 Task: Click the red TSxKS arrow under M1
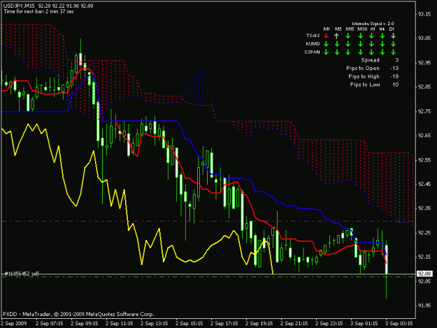point(326,36)
